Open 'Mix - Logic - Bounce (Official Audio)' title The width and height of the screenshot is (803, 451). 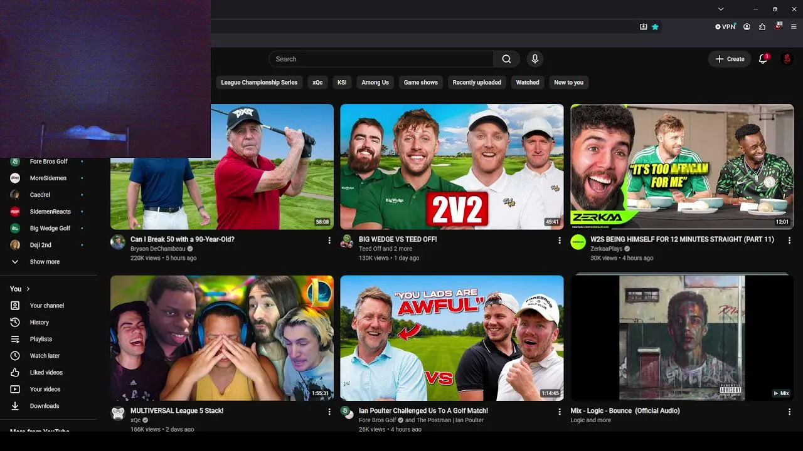[625, 411]
